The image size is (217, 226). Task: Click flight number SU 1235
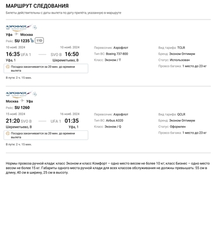22,41
